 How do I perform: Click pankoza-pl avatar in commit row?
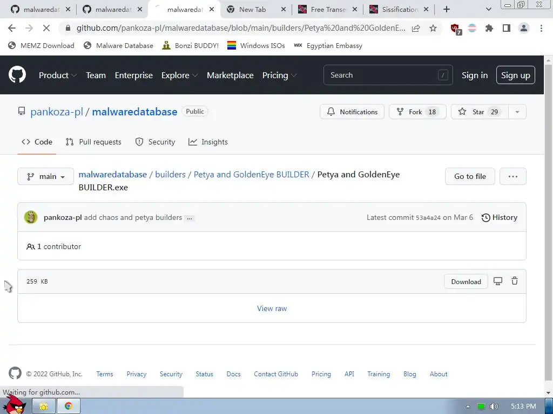click(31, 217)
